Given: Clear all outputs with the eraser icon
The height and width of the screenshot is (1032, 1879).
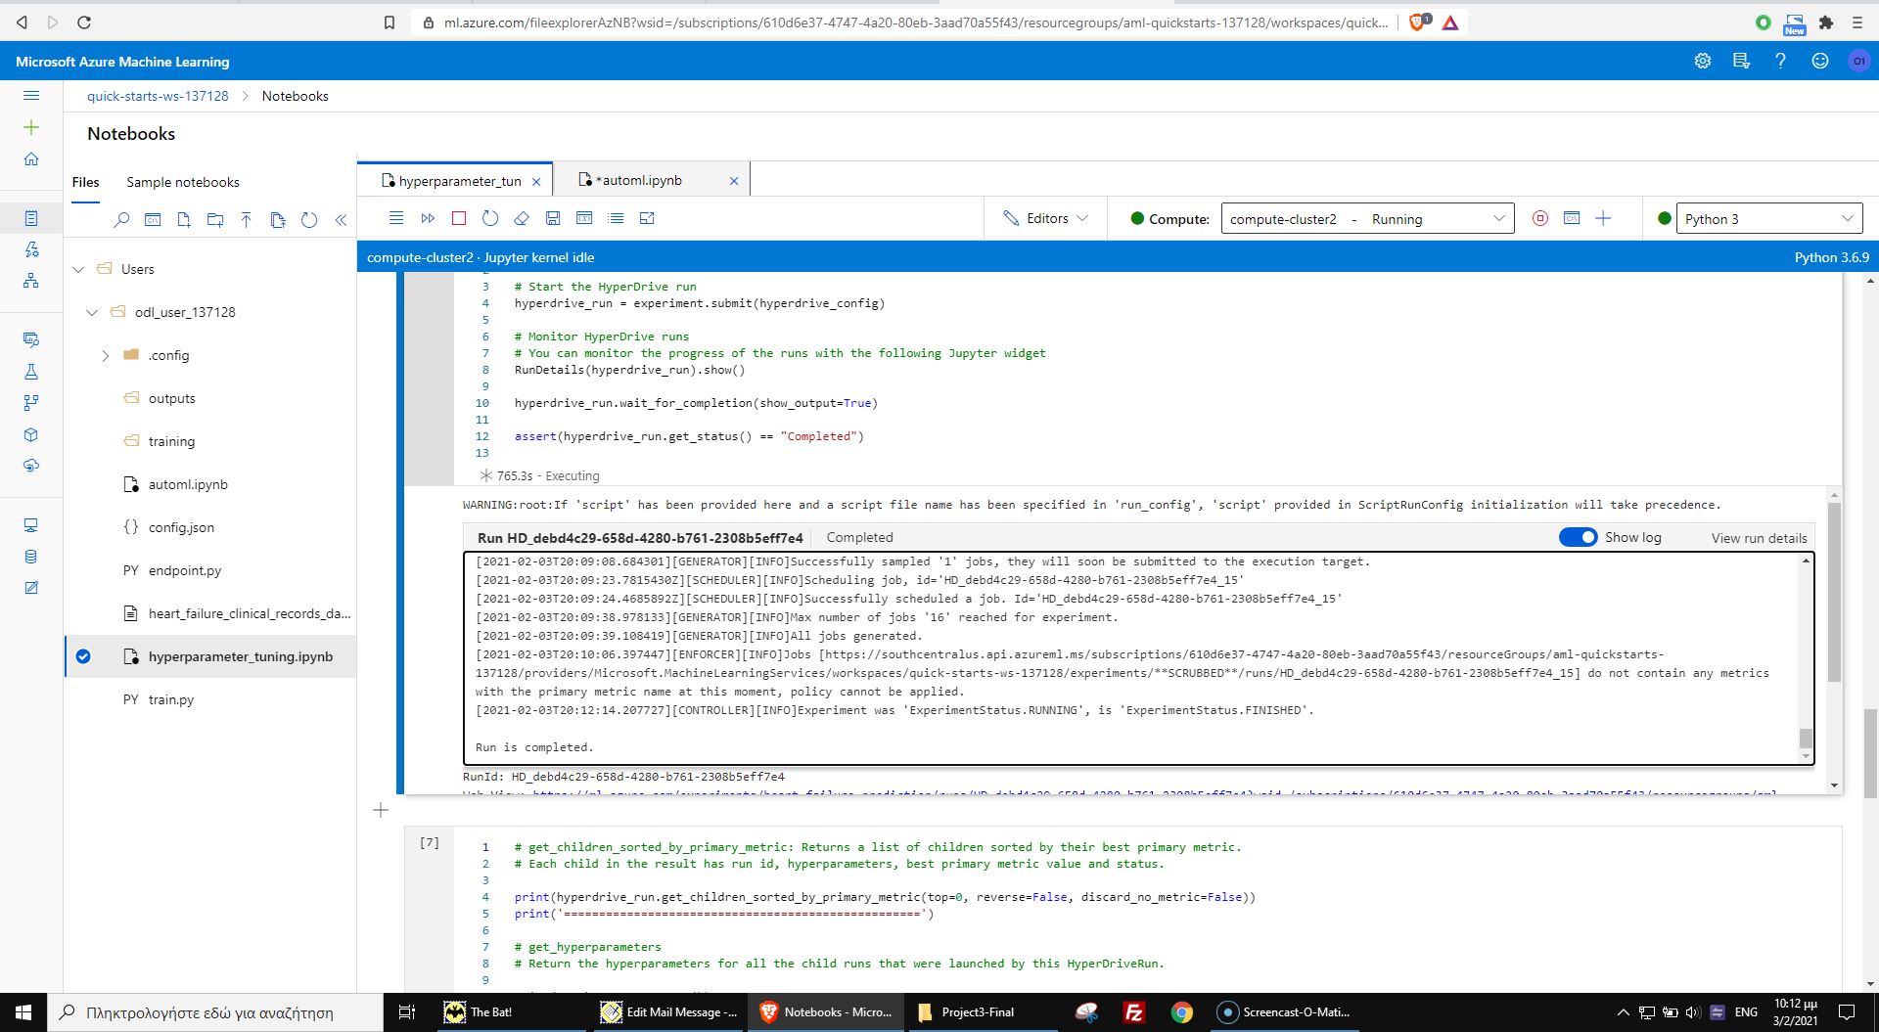Looking at the screenshot, I should pos(522,218).
